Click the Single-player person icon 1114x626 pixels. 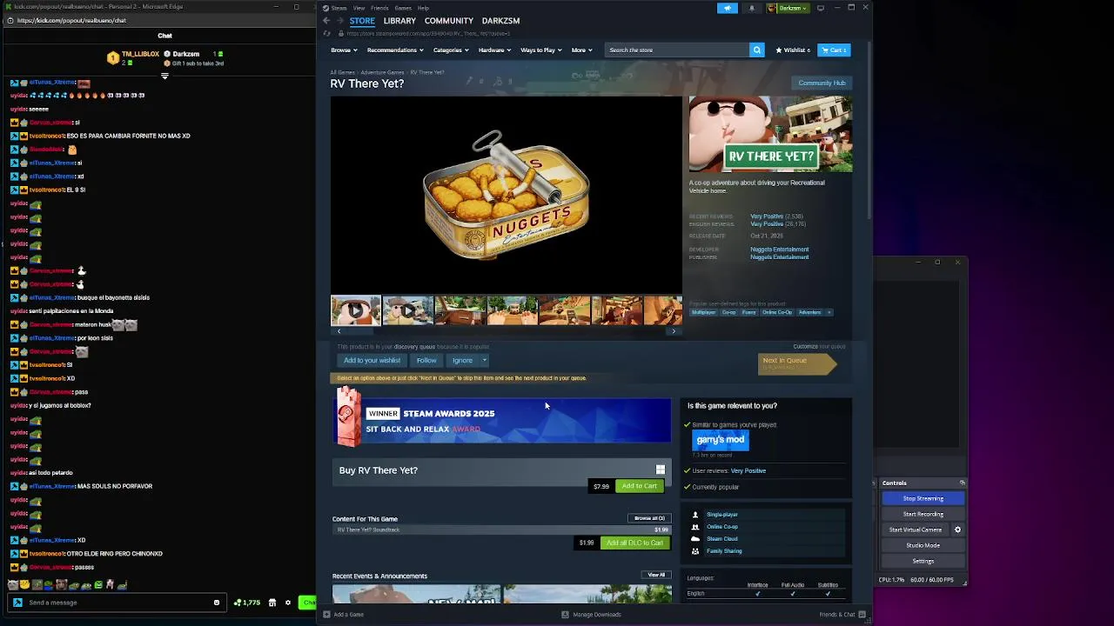(x=695, y=515)
